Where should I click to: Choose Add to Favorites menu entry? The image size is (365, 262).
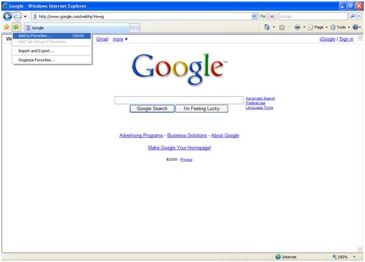(x=52, y=36)
